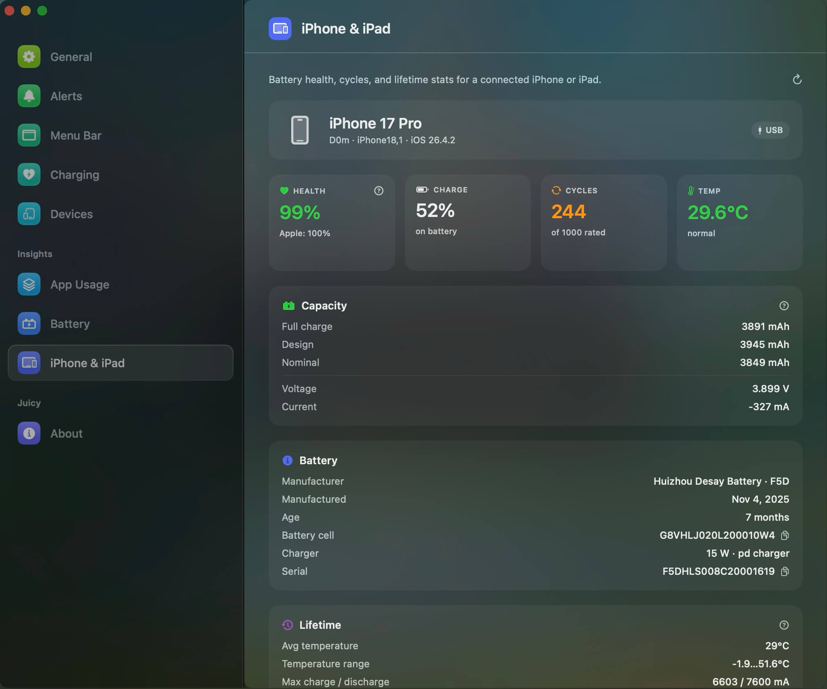Switch to the App Usage label
The height and width of the screenshot is (689, 827).
80,285
